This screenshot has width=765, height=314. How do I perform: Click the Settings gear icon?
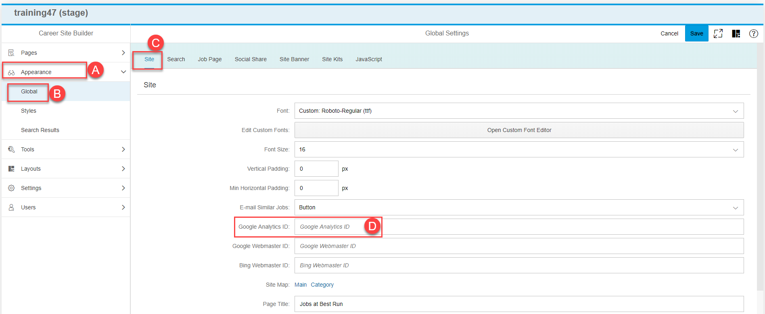(x=11, y=188)
